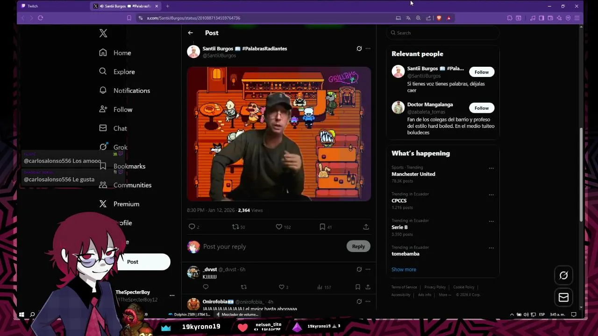Reply to _dvvst's comment
Image resolution: width=598 pixels, height=336 pixels.
pyautogui.click(x=206, y=287)
